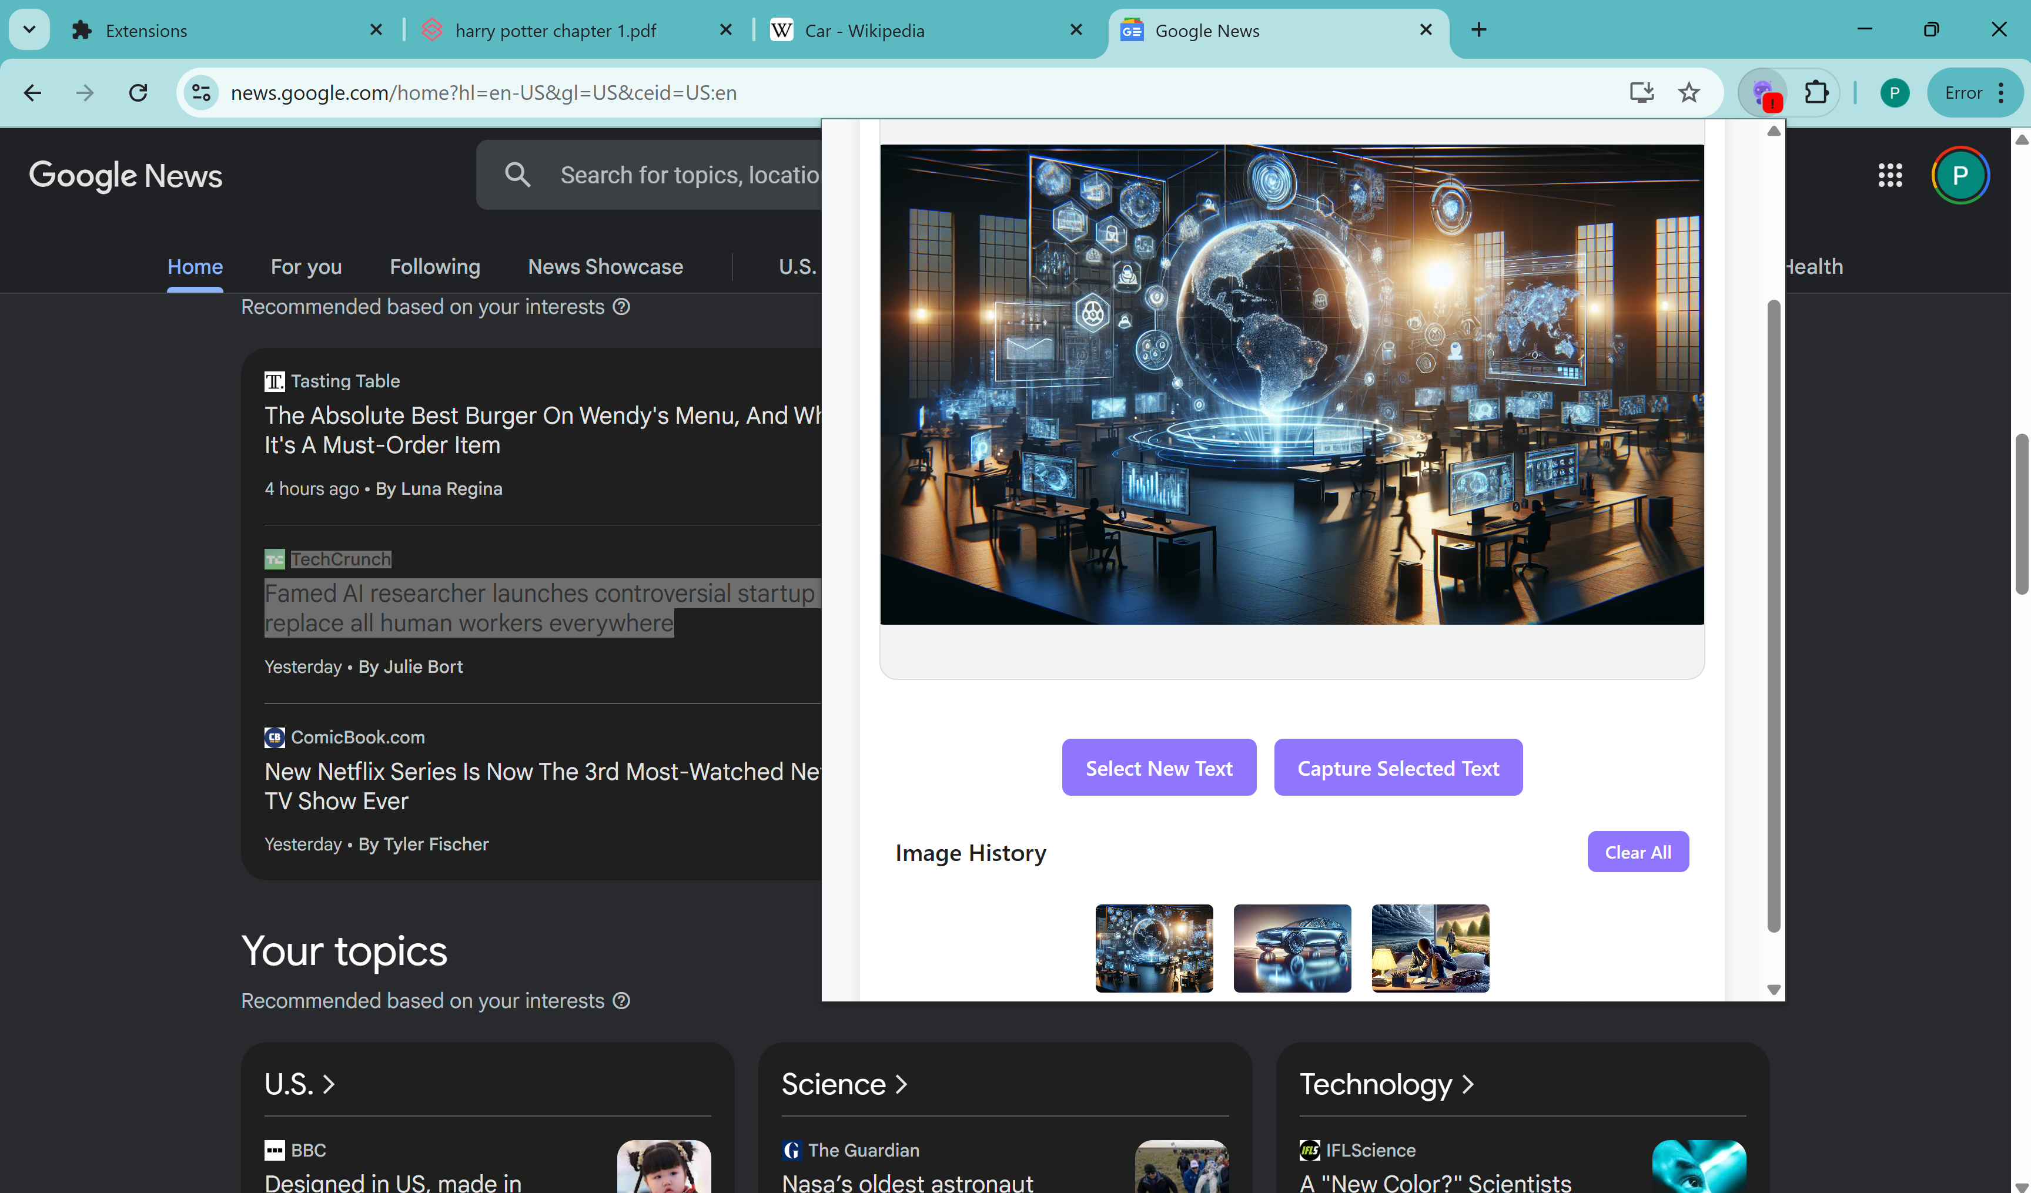Reload the Google News page

(139, 93)
